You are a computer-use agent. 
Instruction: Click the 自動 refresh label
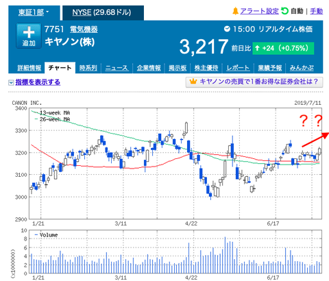pos(297,11)
